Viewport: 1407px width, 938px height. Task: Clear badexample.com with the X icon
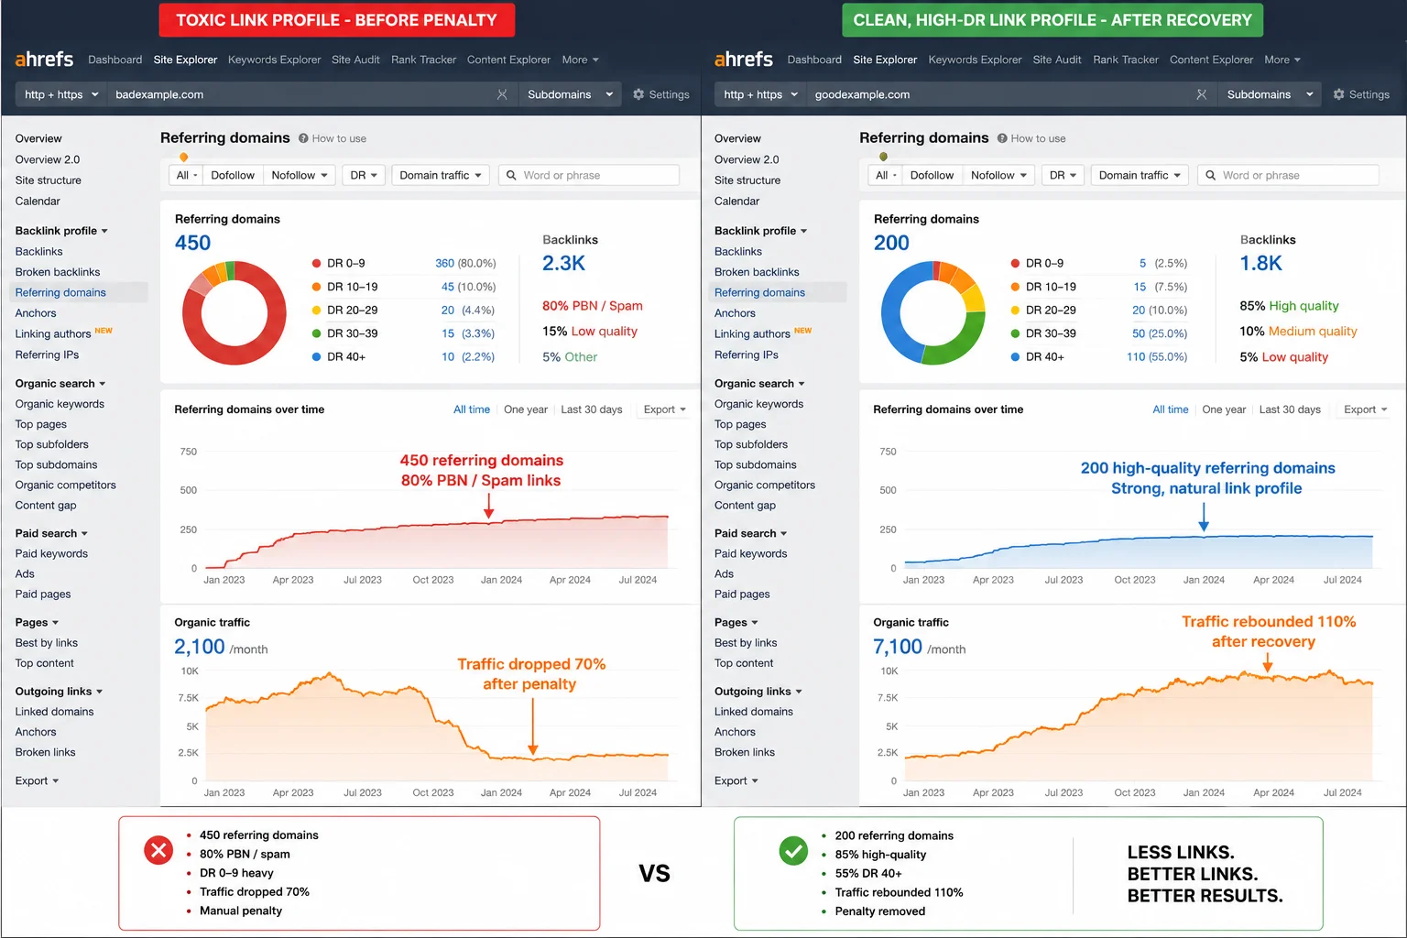[x=502, y=94]
